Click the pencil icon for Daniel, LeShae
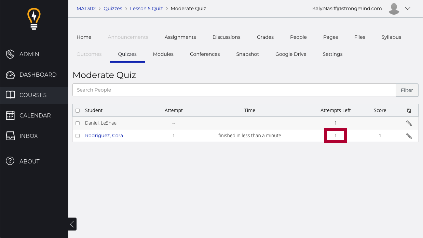The image size is (423, 238). [x=409, y=123]
